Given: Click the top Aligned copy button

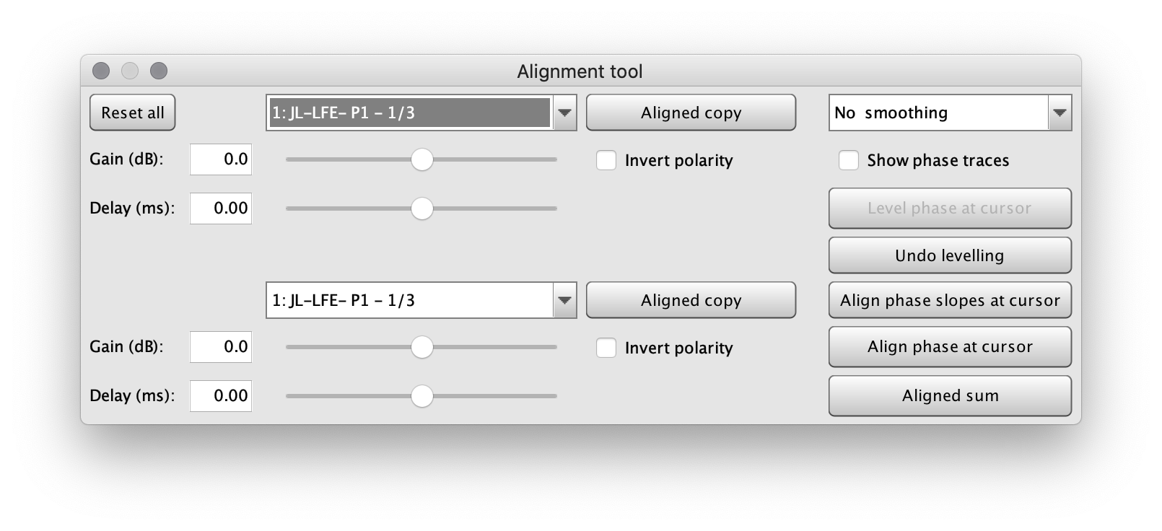Looking at the screenshot, I should point(691,113).
